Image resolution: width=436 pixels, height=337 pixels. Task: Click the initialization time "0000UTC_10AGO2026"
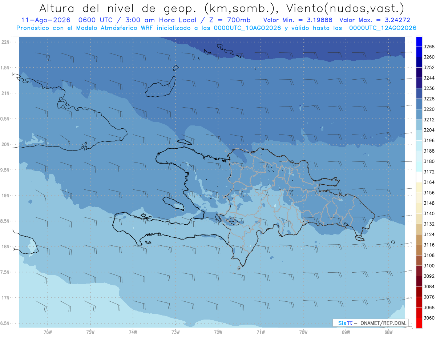pyautogui.click(x=247, y=28)
